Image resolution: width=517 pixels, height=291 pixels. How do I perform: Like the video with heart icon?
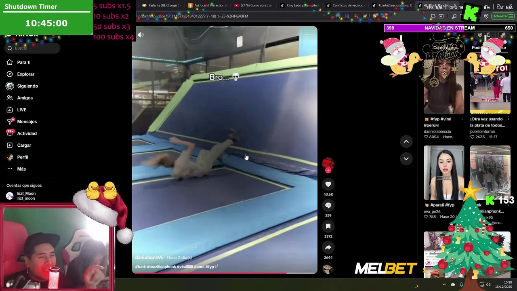tap(328, 184)
